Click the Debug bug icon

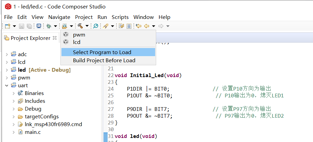[49, 26]
